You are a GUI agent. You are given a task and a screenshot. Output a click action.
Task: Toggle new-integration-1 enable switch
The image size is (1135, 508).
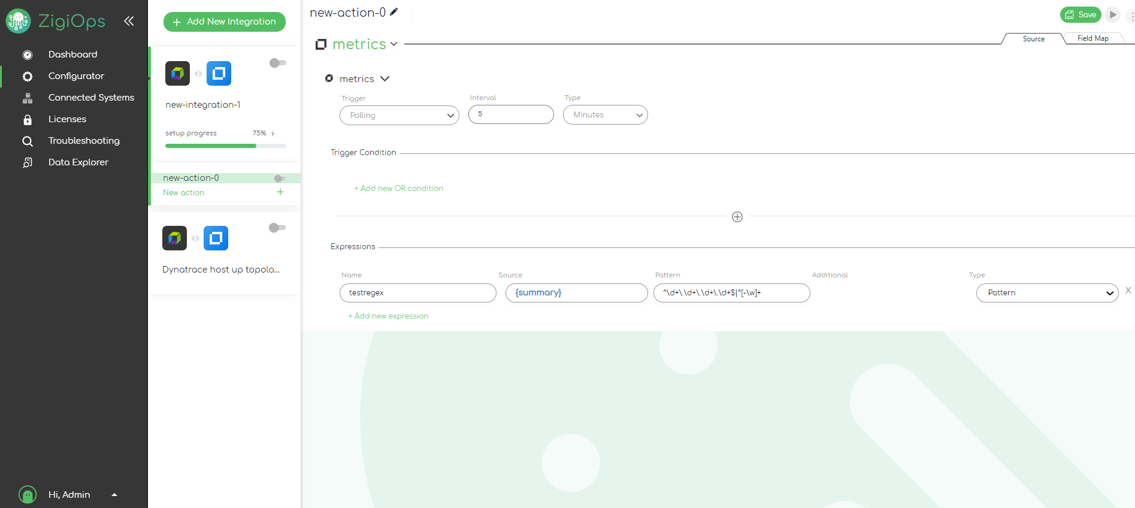click(277, 63)
